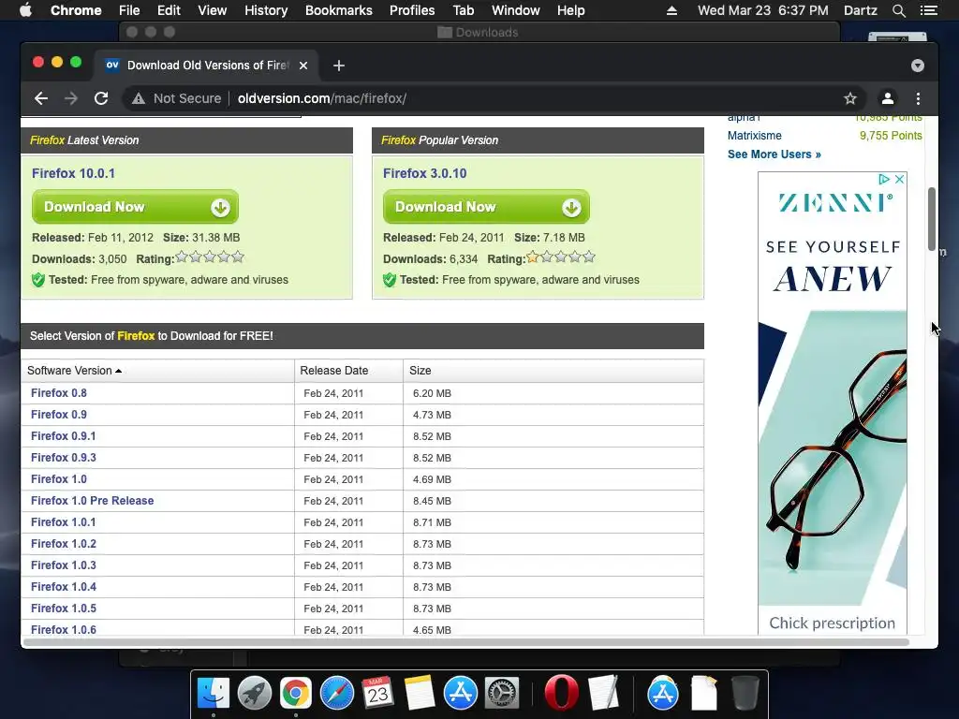
Task: Click the AdChoices triangle icon
Action: (884, 179)
